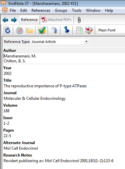The image size is (125, 169).
Task: Open the Plain Font dropdown
Action: 111,30
